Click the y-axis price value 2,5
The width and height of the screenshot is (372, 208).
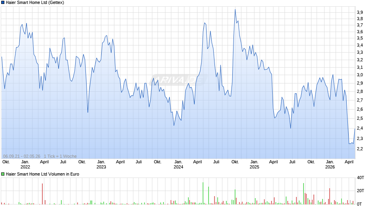(x=360, y=118)
